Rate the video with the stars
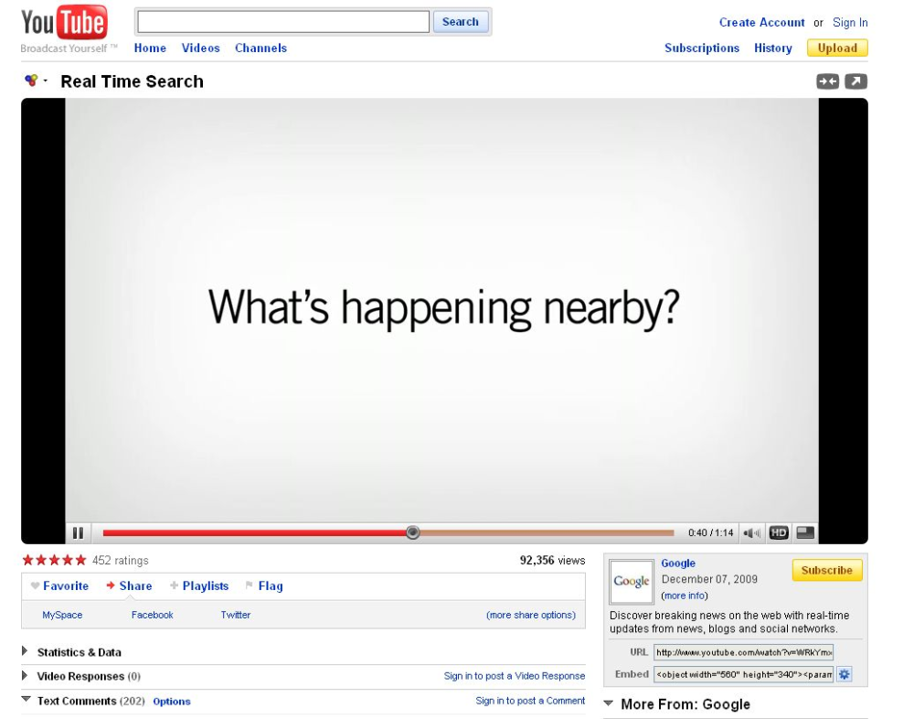Viewport: 914px width, 719px height. click(x=54, y=561)
